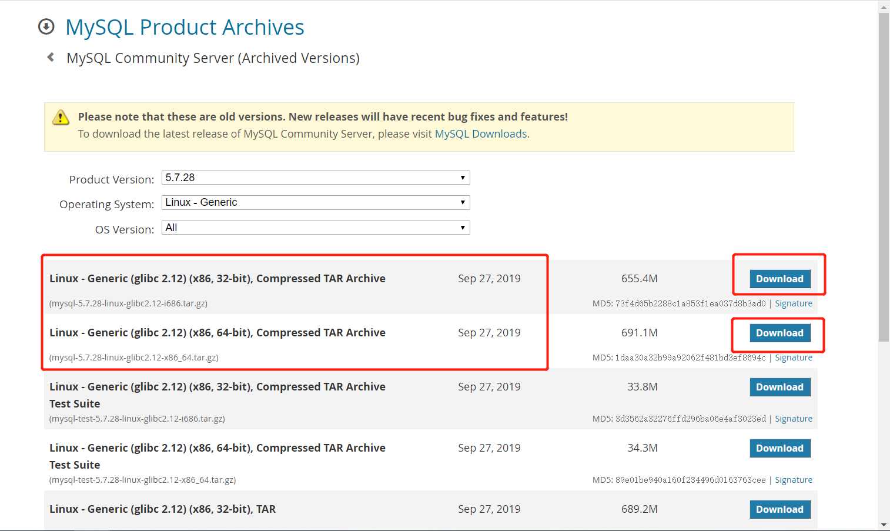
Task: Click the vertical scrollbar thumb
Action: click(x=884, y=177)
